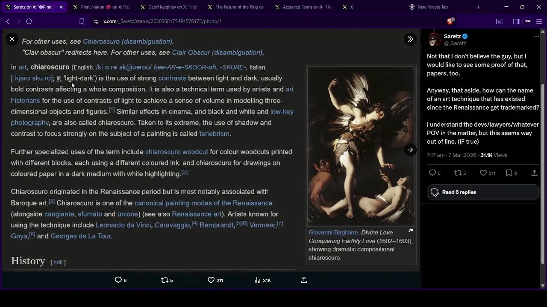
Task: Switch to the Accursed Farms tab
Action: click(x=303, y=7)
